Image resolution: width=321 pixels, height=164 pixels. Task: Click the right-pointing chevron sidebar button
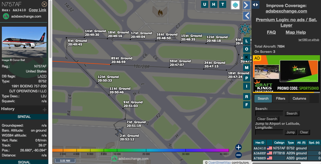tap(247, 5)
